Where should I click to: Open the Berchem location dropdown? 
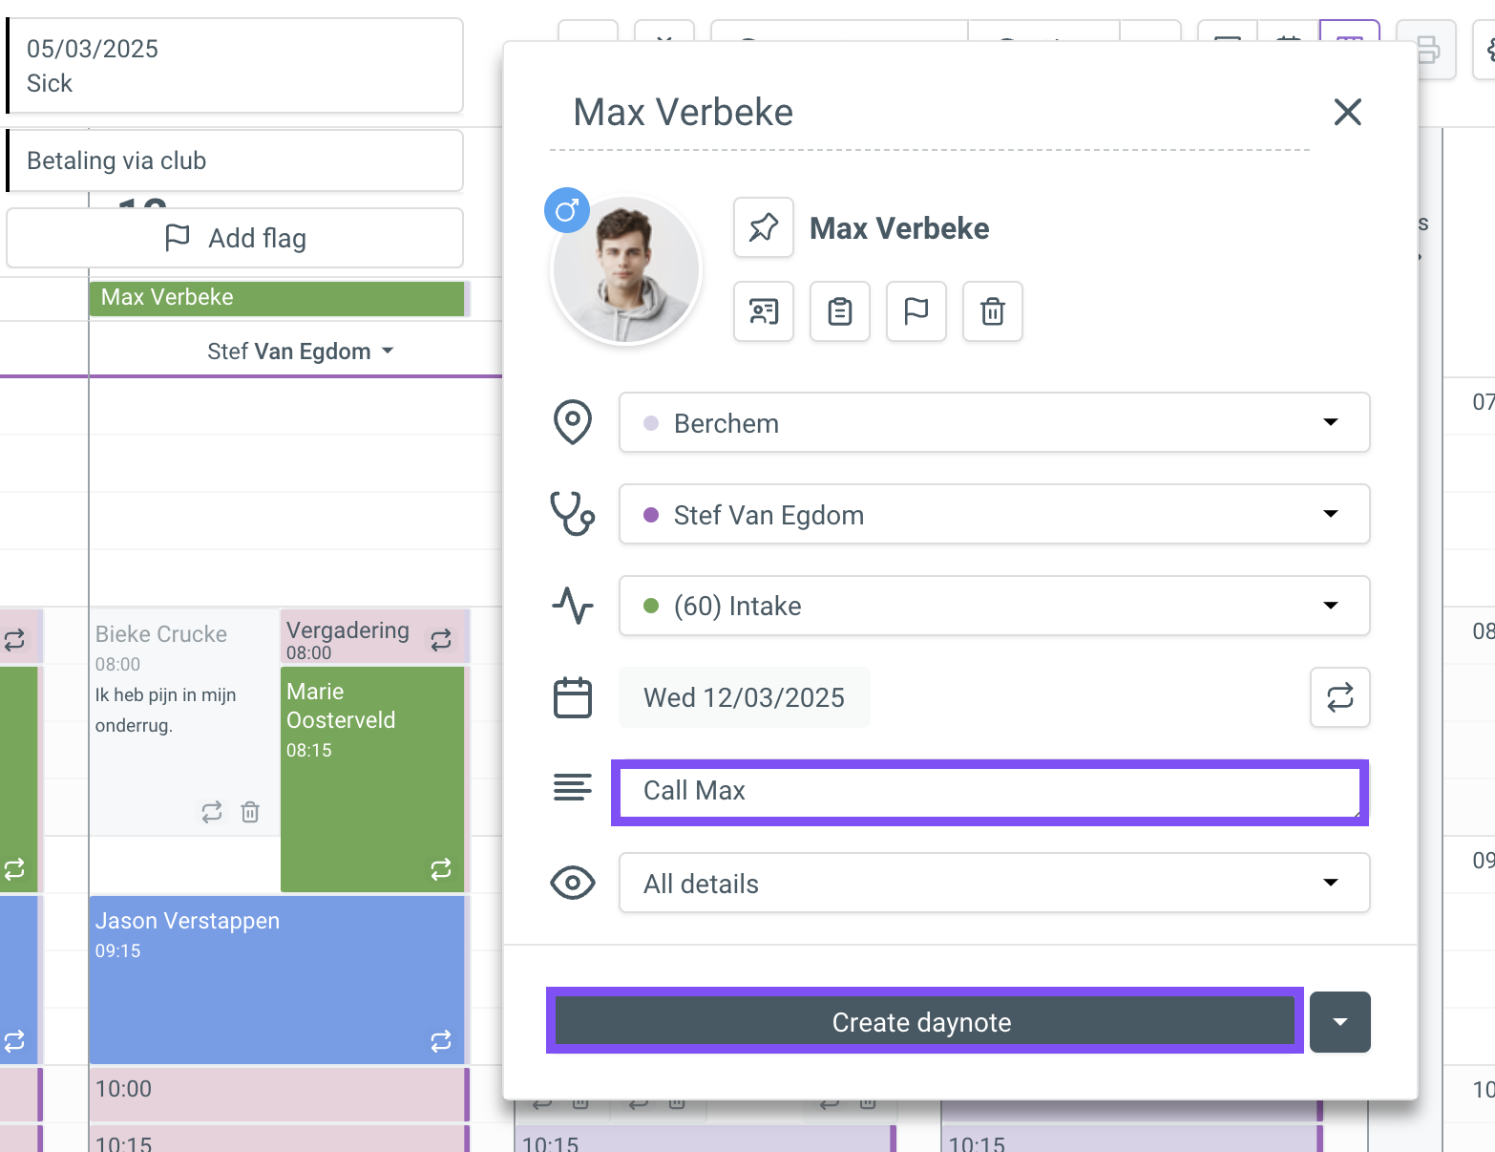(994, 422)
